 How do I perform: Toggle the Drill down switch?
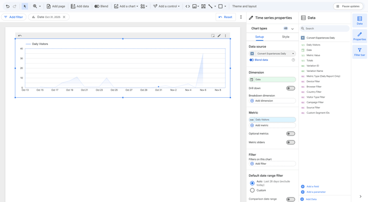click(x=291, y=88)
